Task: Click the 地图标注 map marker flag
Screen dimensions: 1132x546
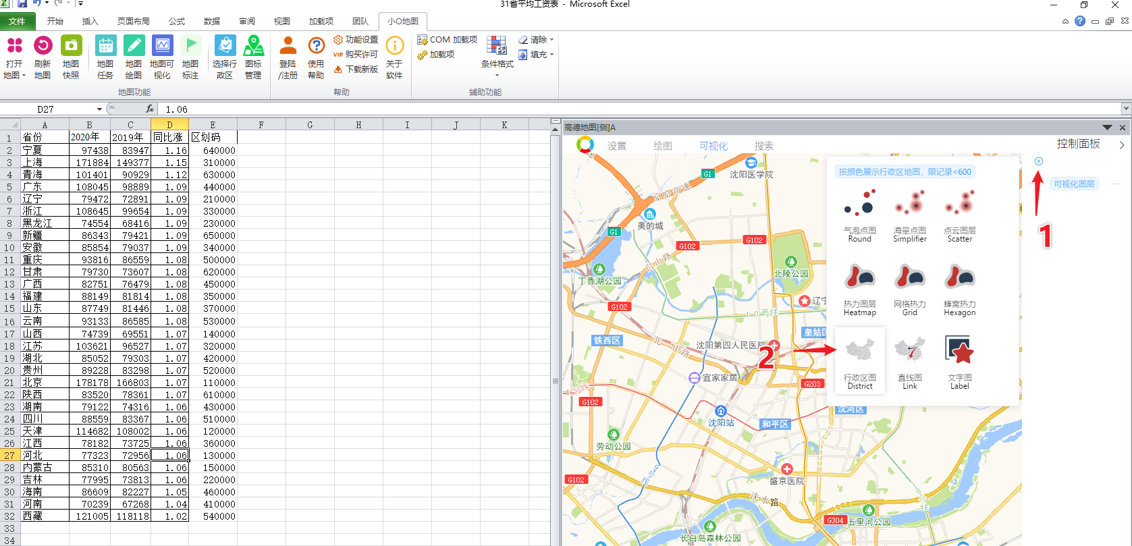Action: (x=190, y=58)
